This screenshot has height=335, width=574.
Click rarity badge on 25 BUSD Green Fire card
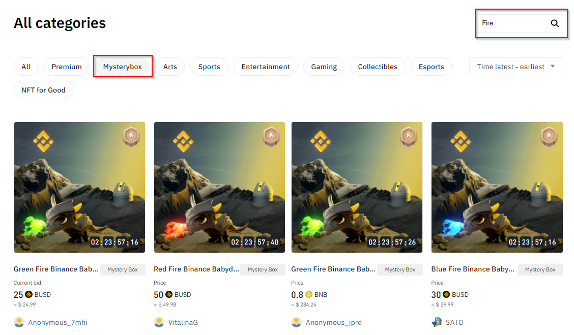coord(131,137)
